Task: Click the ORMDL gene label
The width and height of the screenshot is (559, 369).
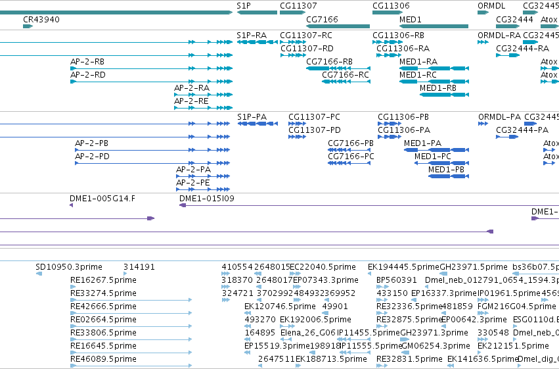Action: click(x=491, y=6)
